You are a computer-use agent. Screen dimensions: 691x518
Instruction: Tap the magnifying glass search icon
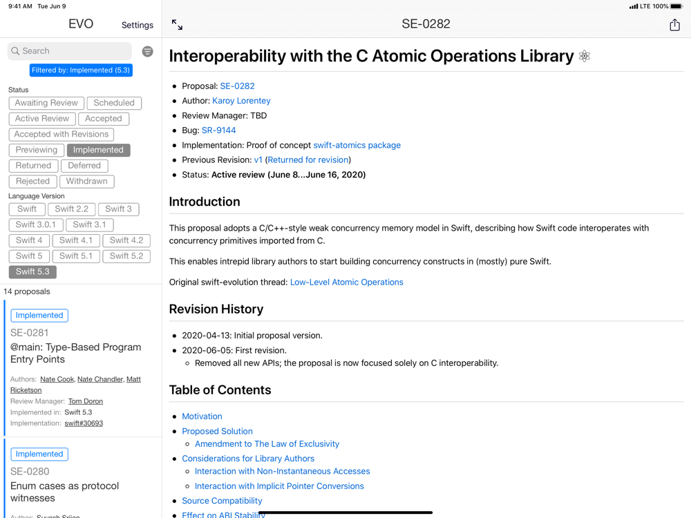pos(15,51)
